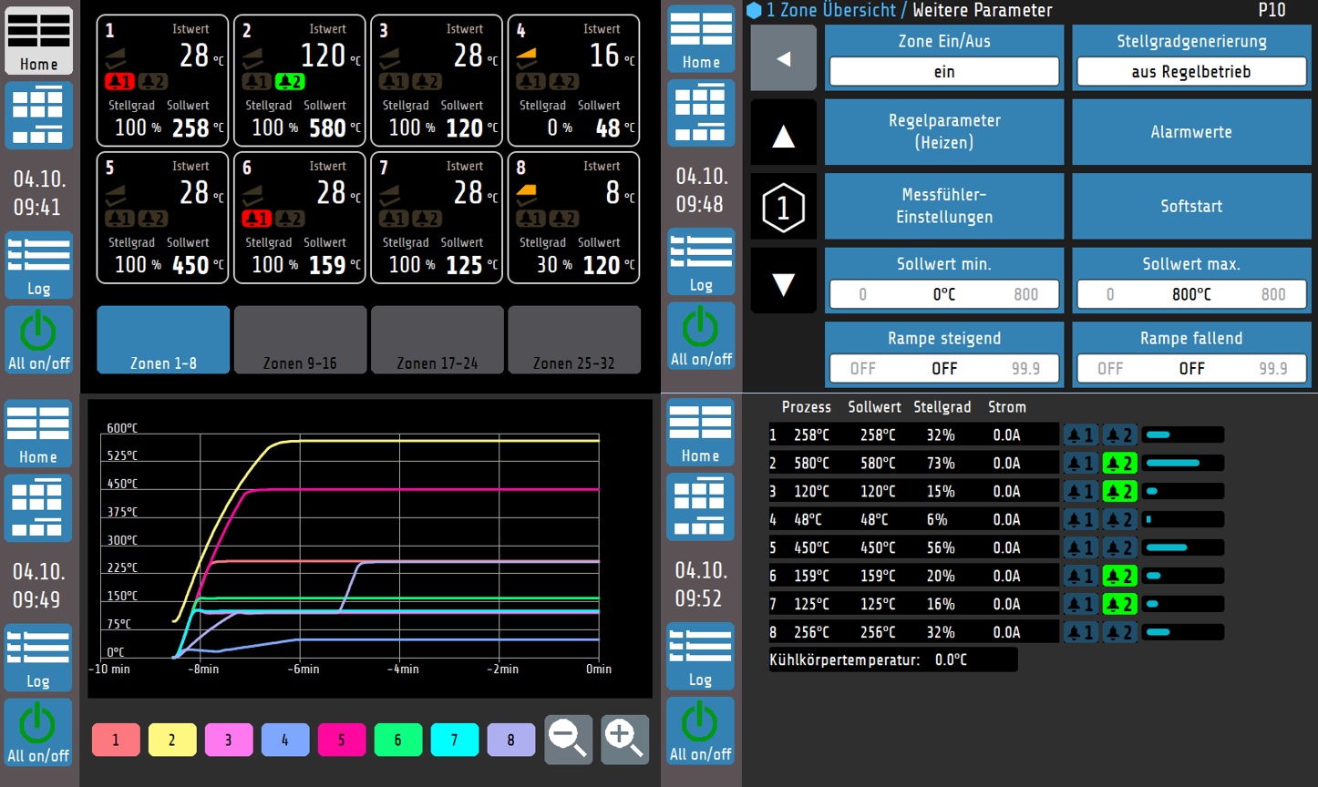Click green alarm 2 bell in table row 2
Image resolution: width=1318 pixels, height=787 pixels.
pos(1119,464)
